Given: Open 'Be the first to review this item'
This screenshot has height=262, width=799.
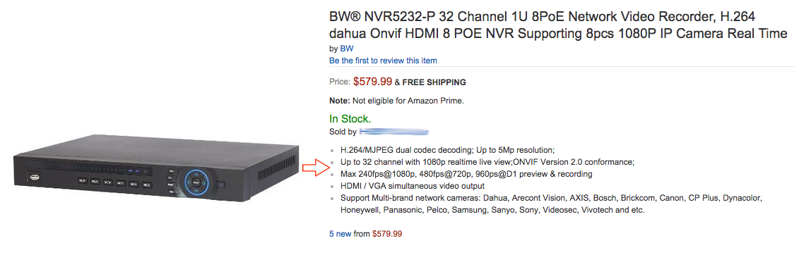Looking at the screenshot, I should click(x=383, y=61).
